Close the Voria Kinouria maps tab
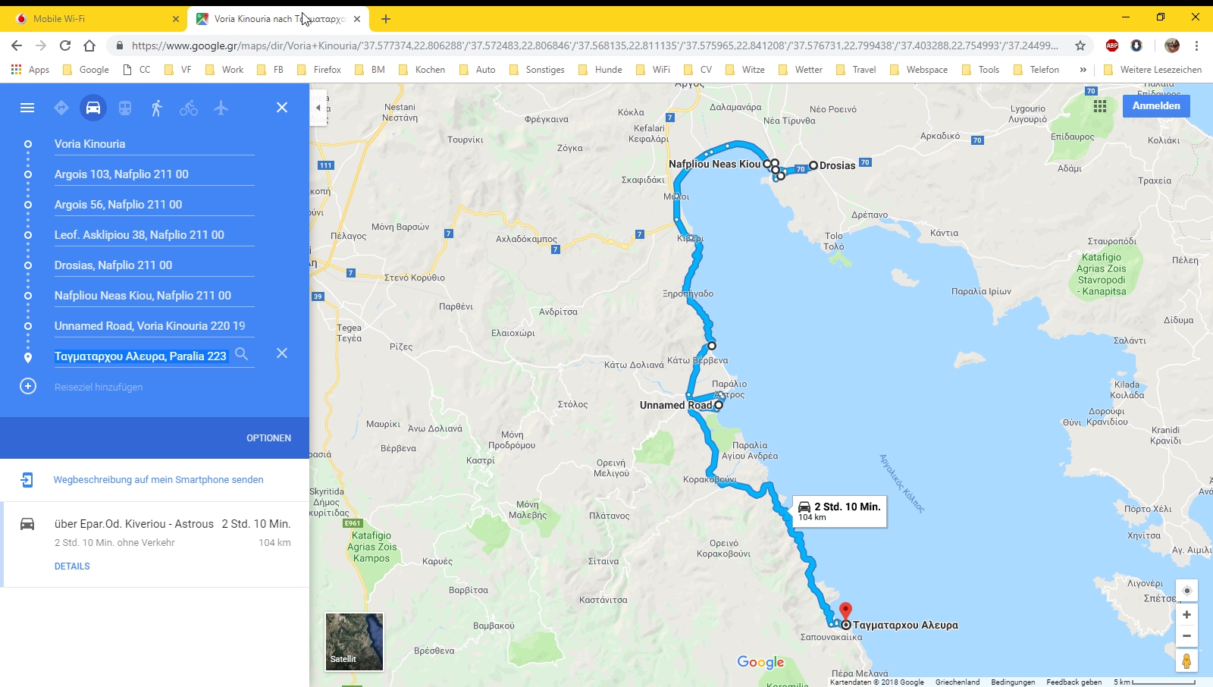 click(357, 19)
